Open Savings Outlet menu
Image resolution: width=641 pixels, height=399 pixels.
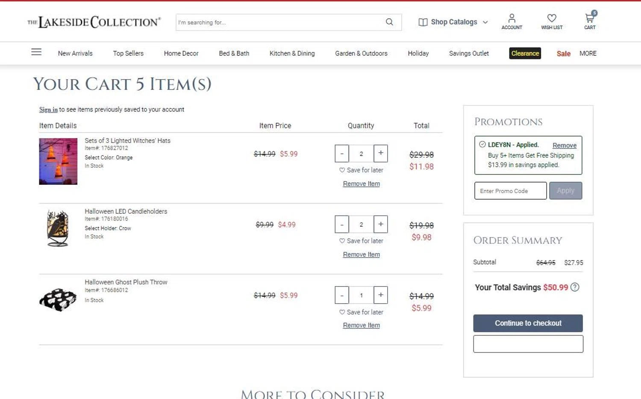coord(469,53)
